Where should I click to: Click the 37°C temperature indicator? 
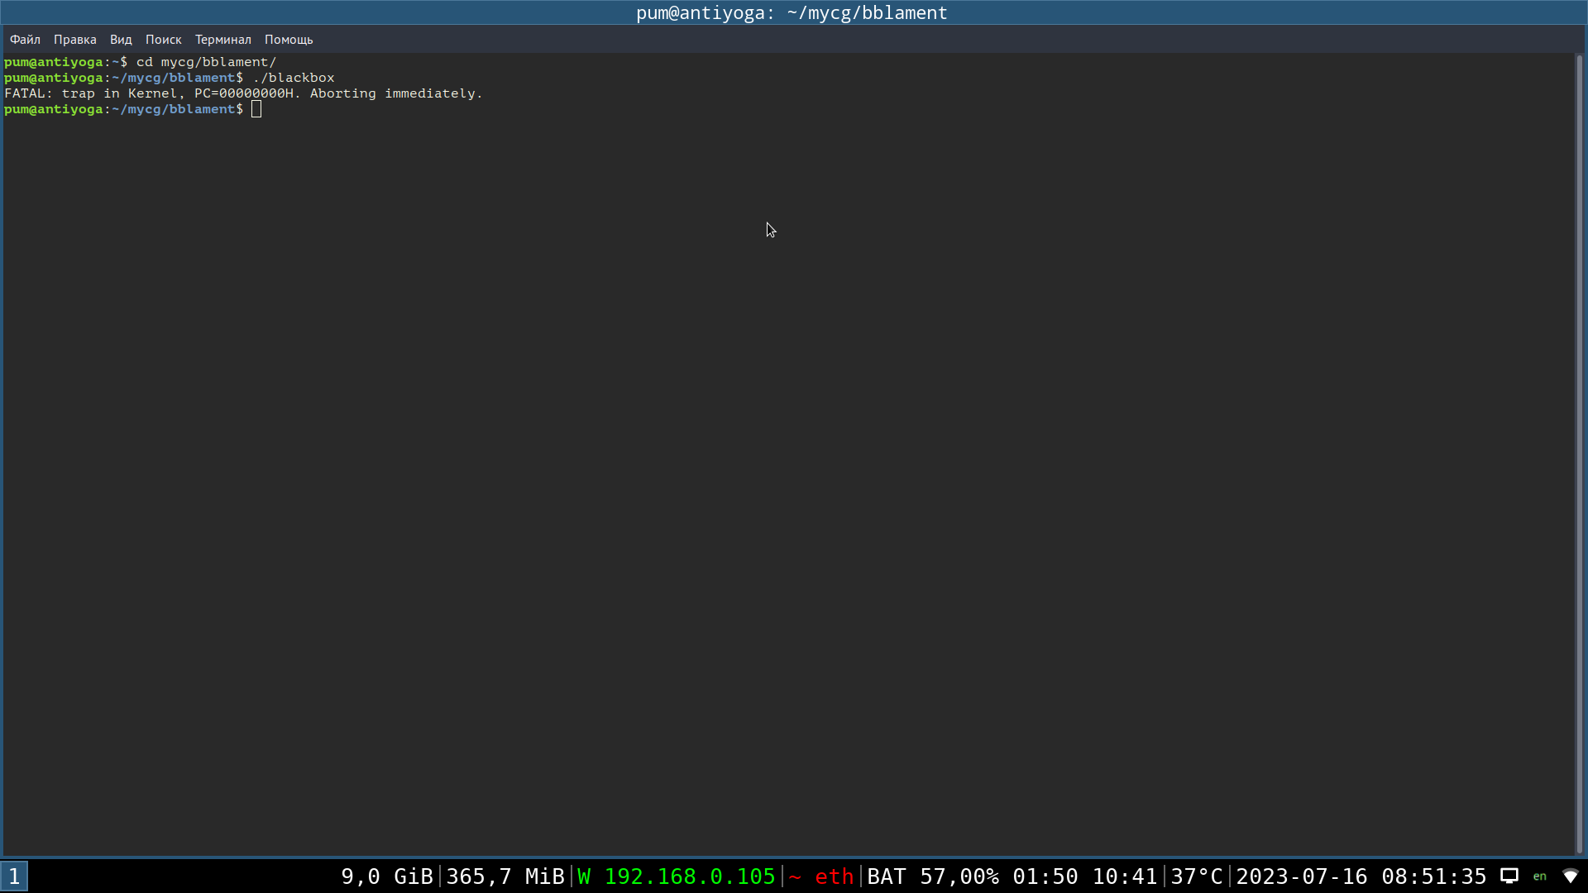click(1196, 876)
